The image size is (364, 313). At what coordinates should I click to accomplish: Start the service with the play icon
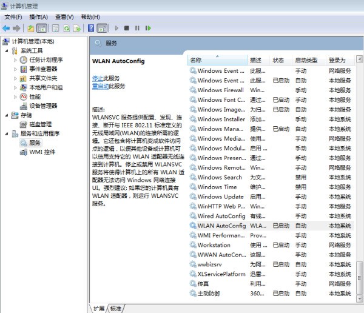[x=116, y=28]
